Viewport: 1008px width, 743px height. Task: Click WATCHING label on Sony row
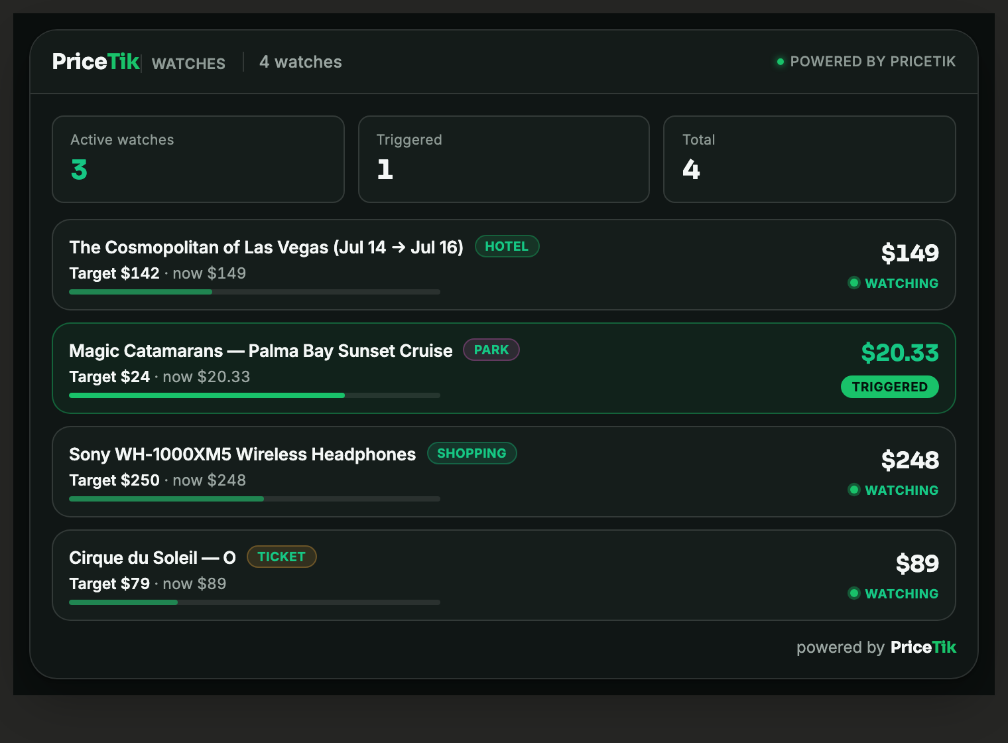click(902, 490)
